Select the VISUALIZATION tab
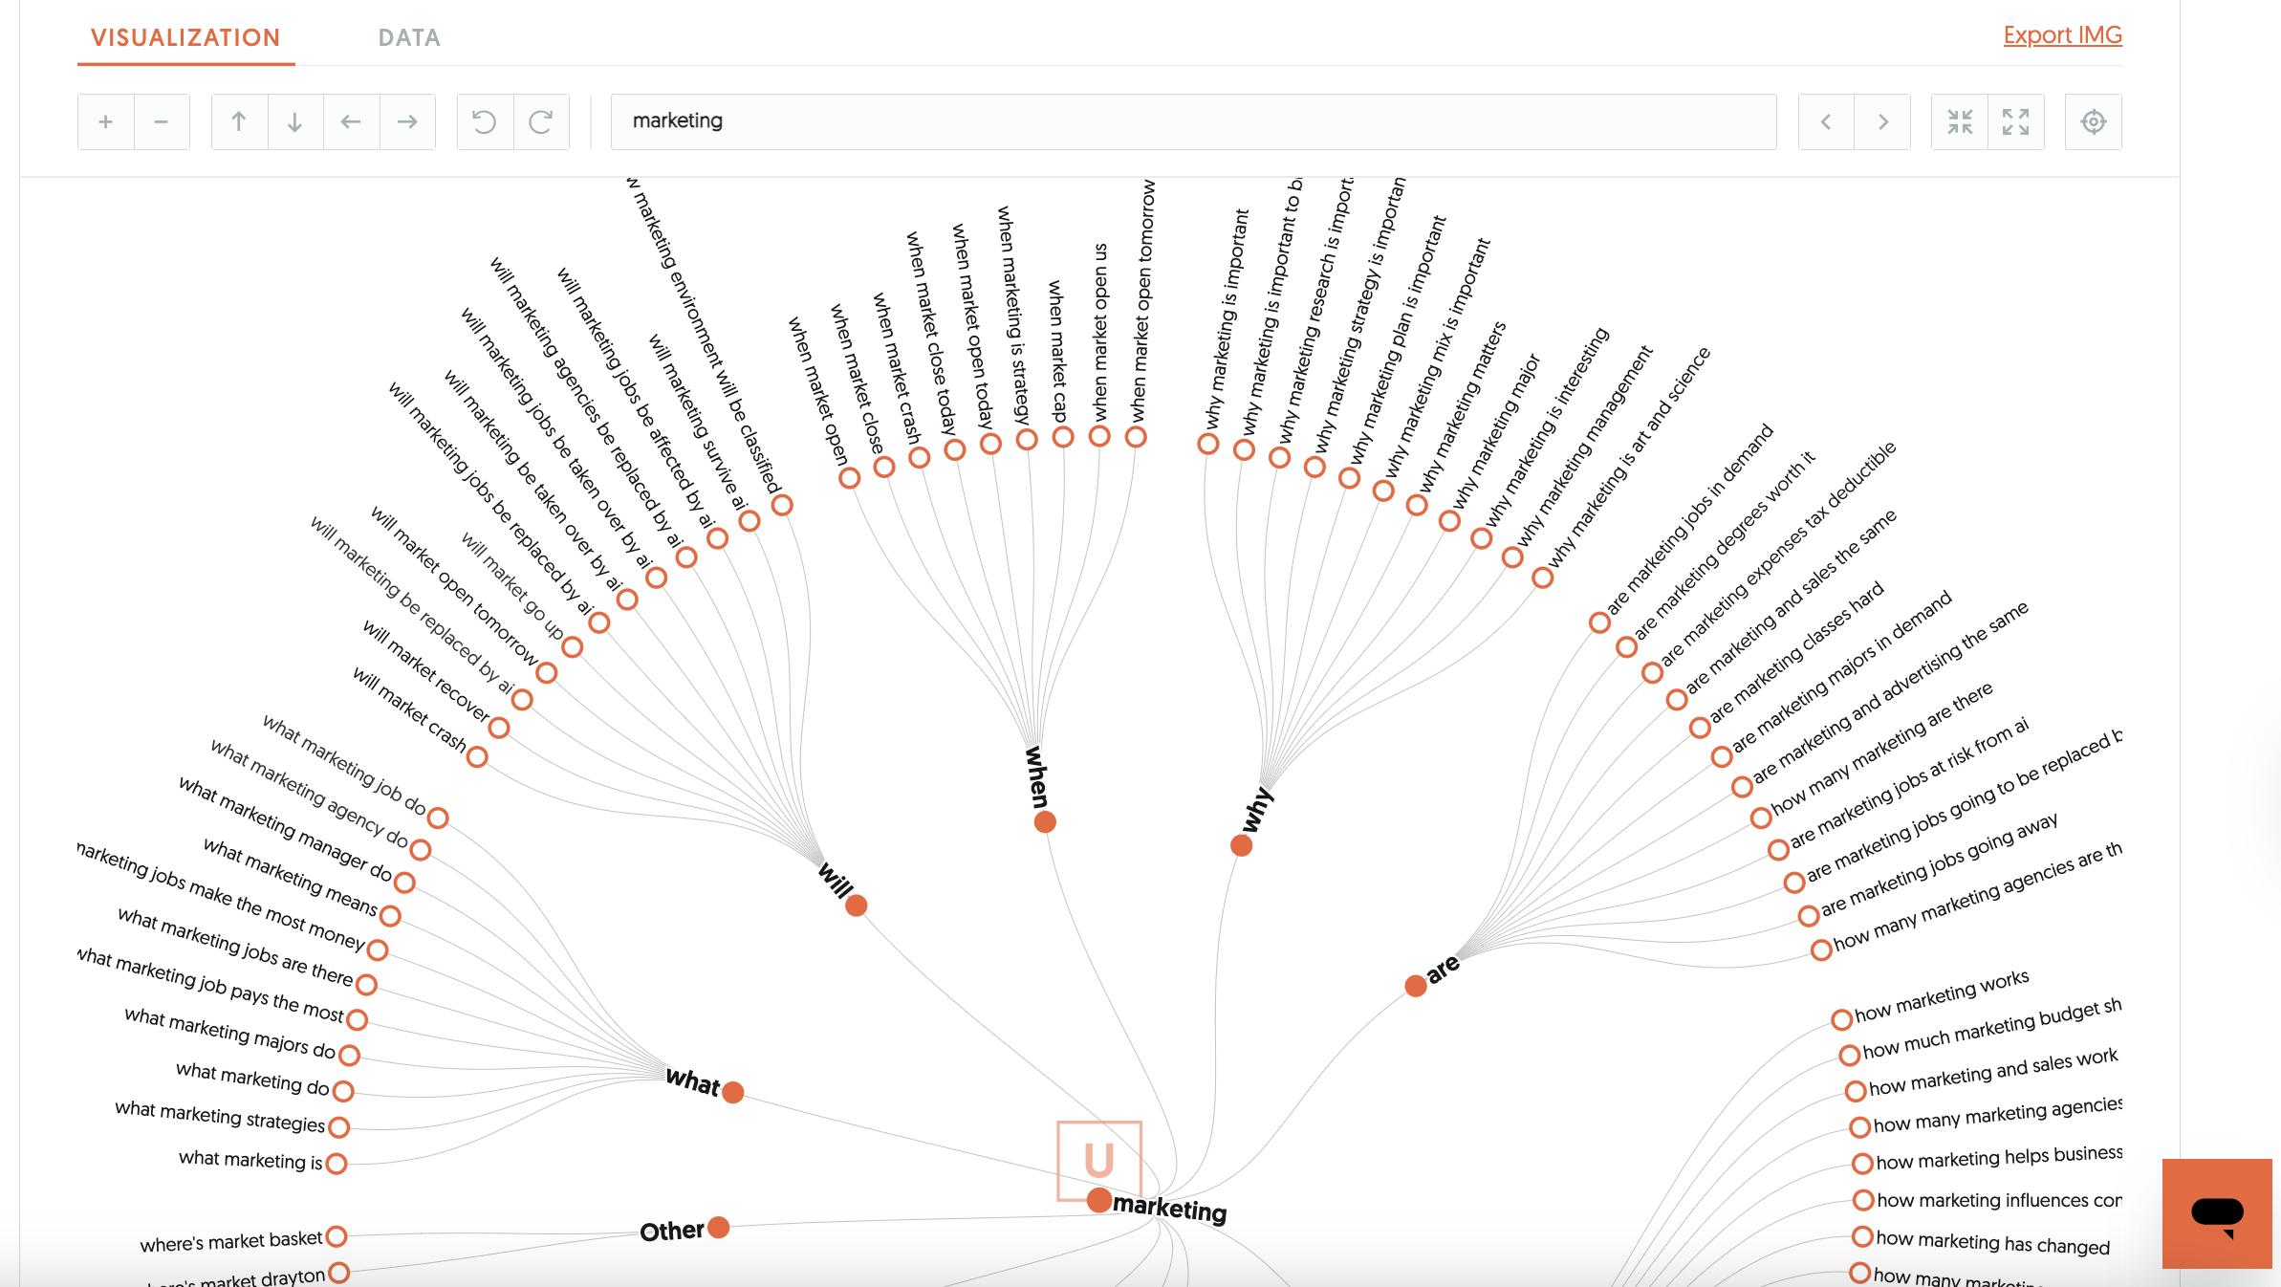 click(185, 37)
